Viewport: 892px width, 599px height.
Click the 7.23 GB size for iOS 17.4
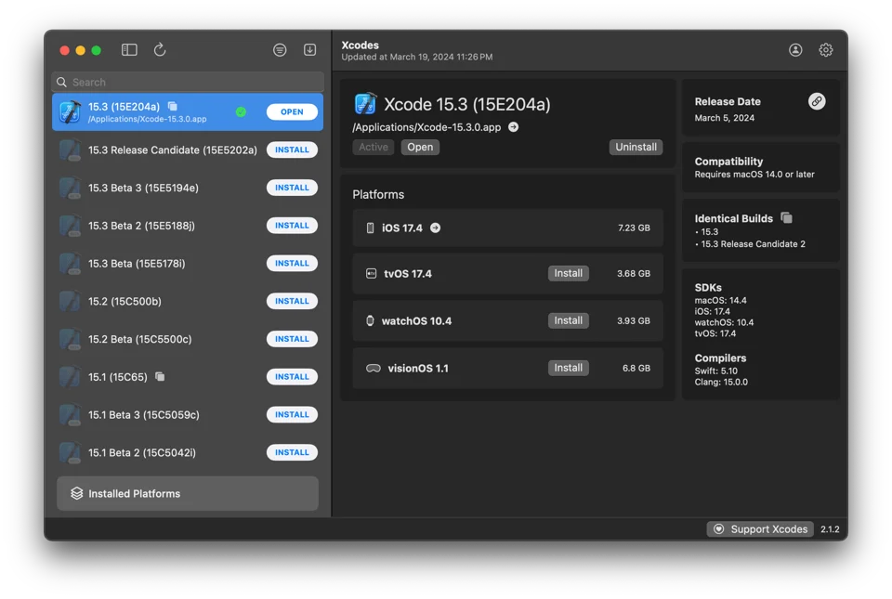coord(634,228)
